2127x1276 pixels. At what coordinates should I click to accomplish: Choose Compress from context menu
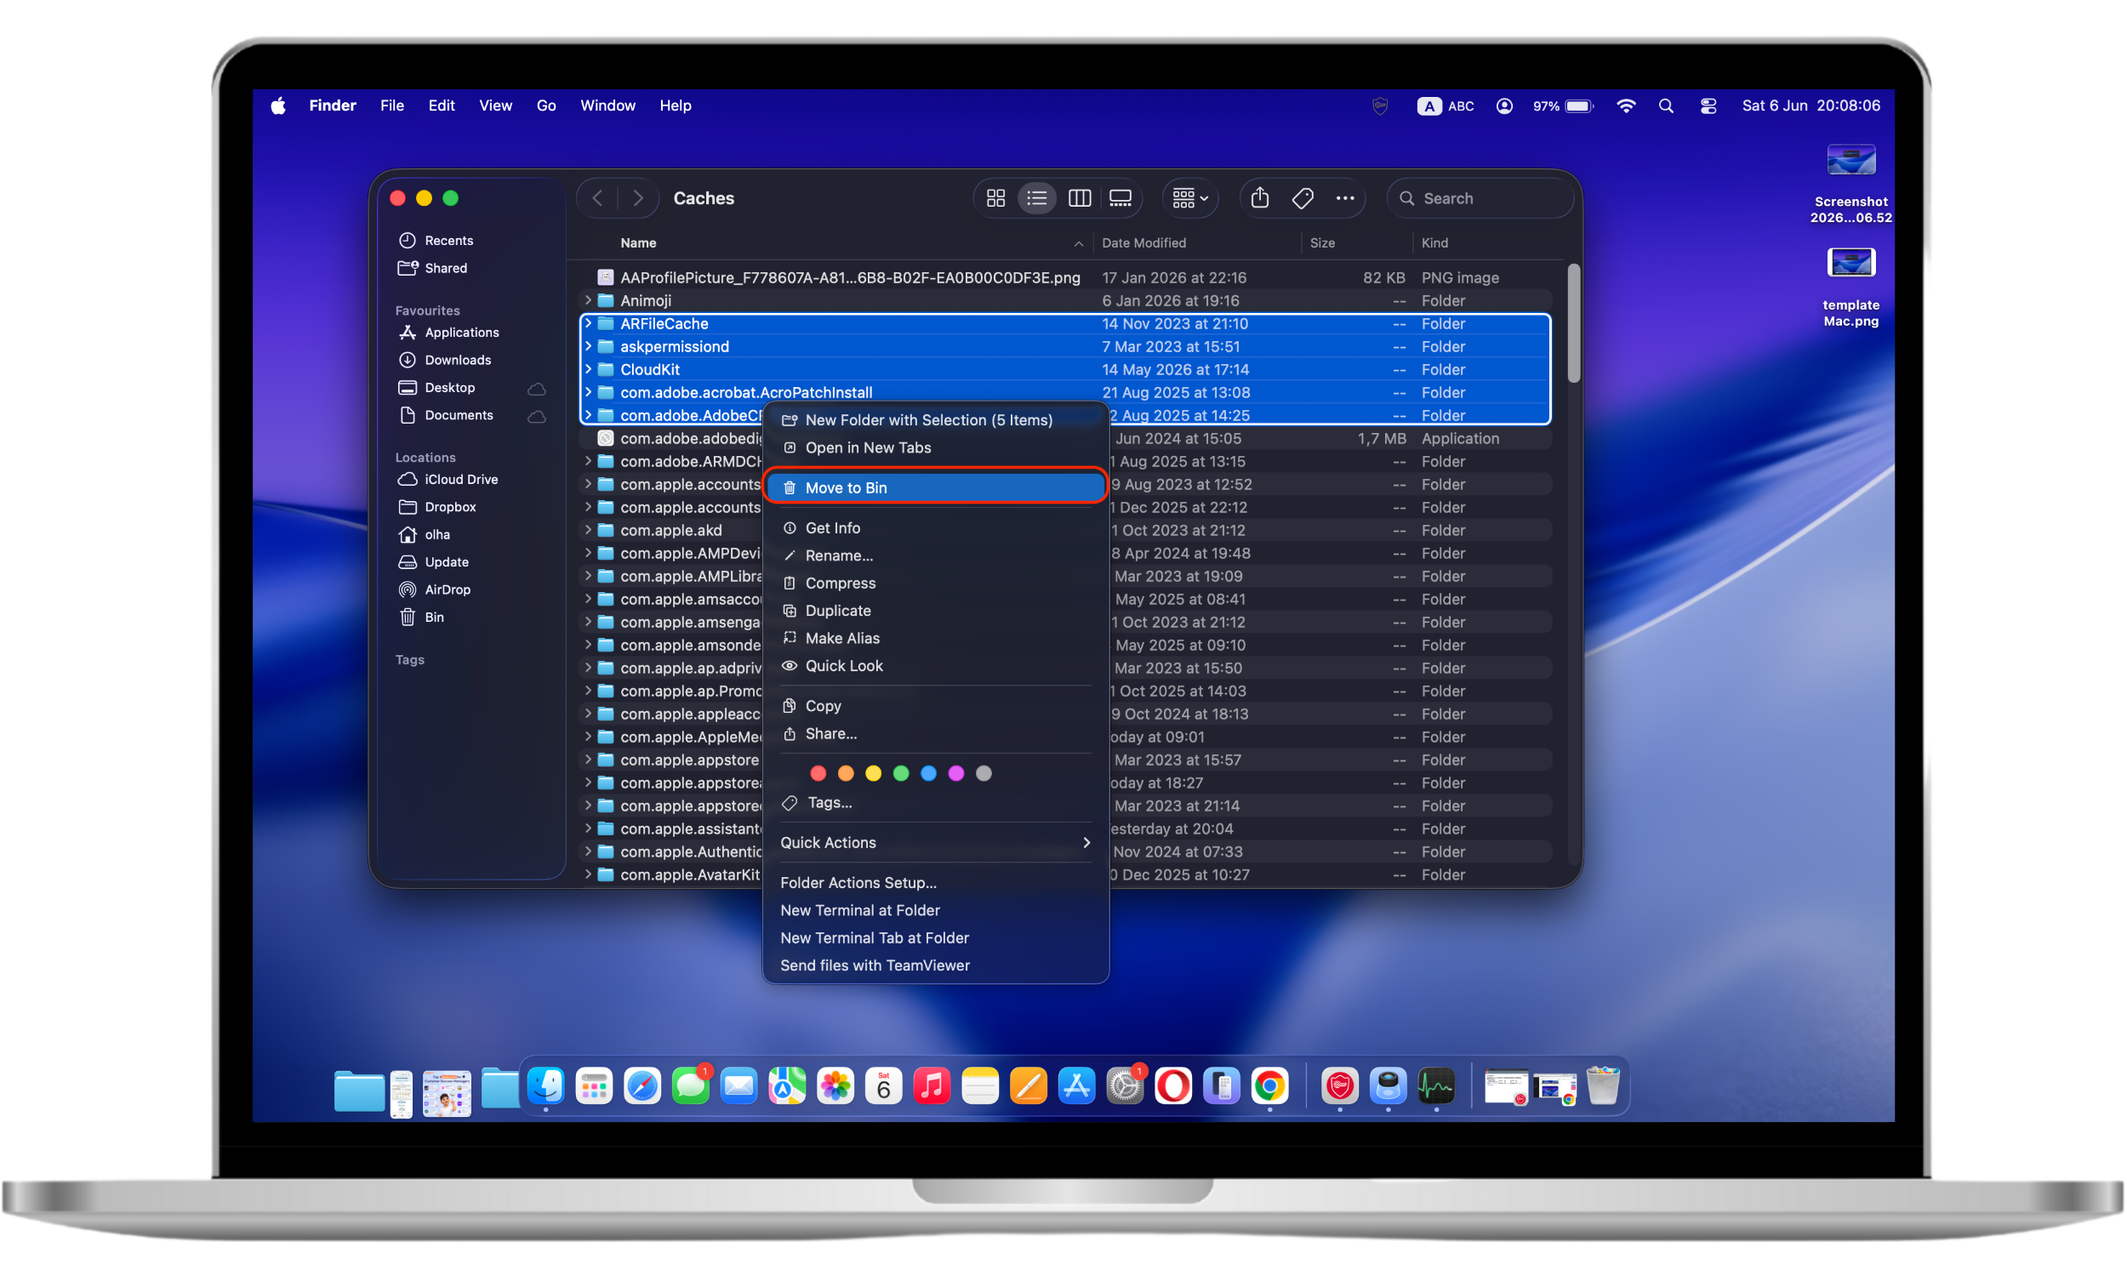tap(934, 583)
